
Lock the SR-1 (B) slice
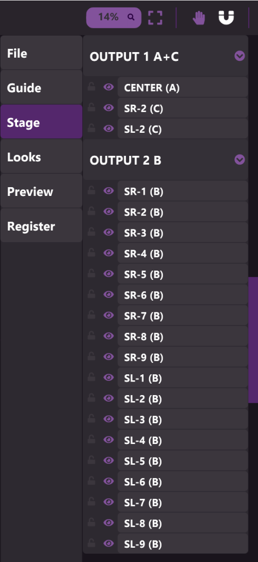coord(91,191)
